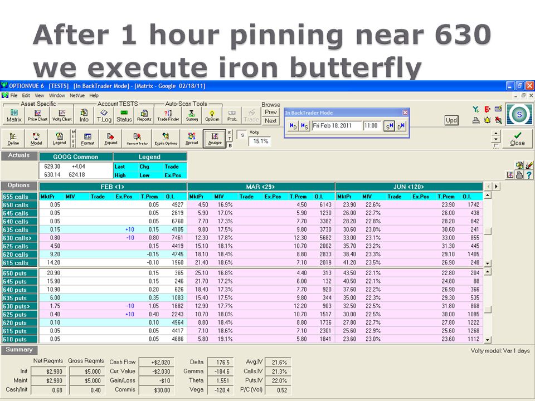Open the Survey scan tool
The image size is (535, 401).
(192, 116)
